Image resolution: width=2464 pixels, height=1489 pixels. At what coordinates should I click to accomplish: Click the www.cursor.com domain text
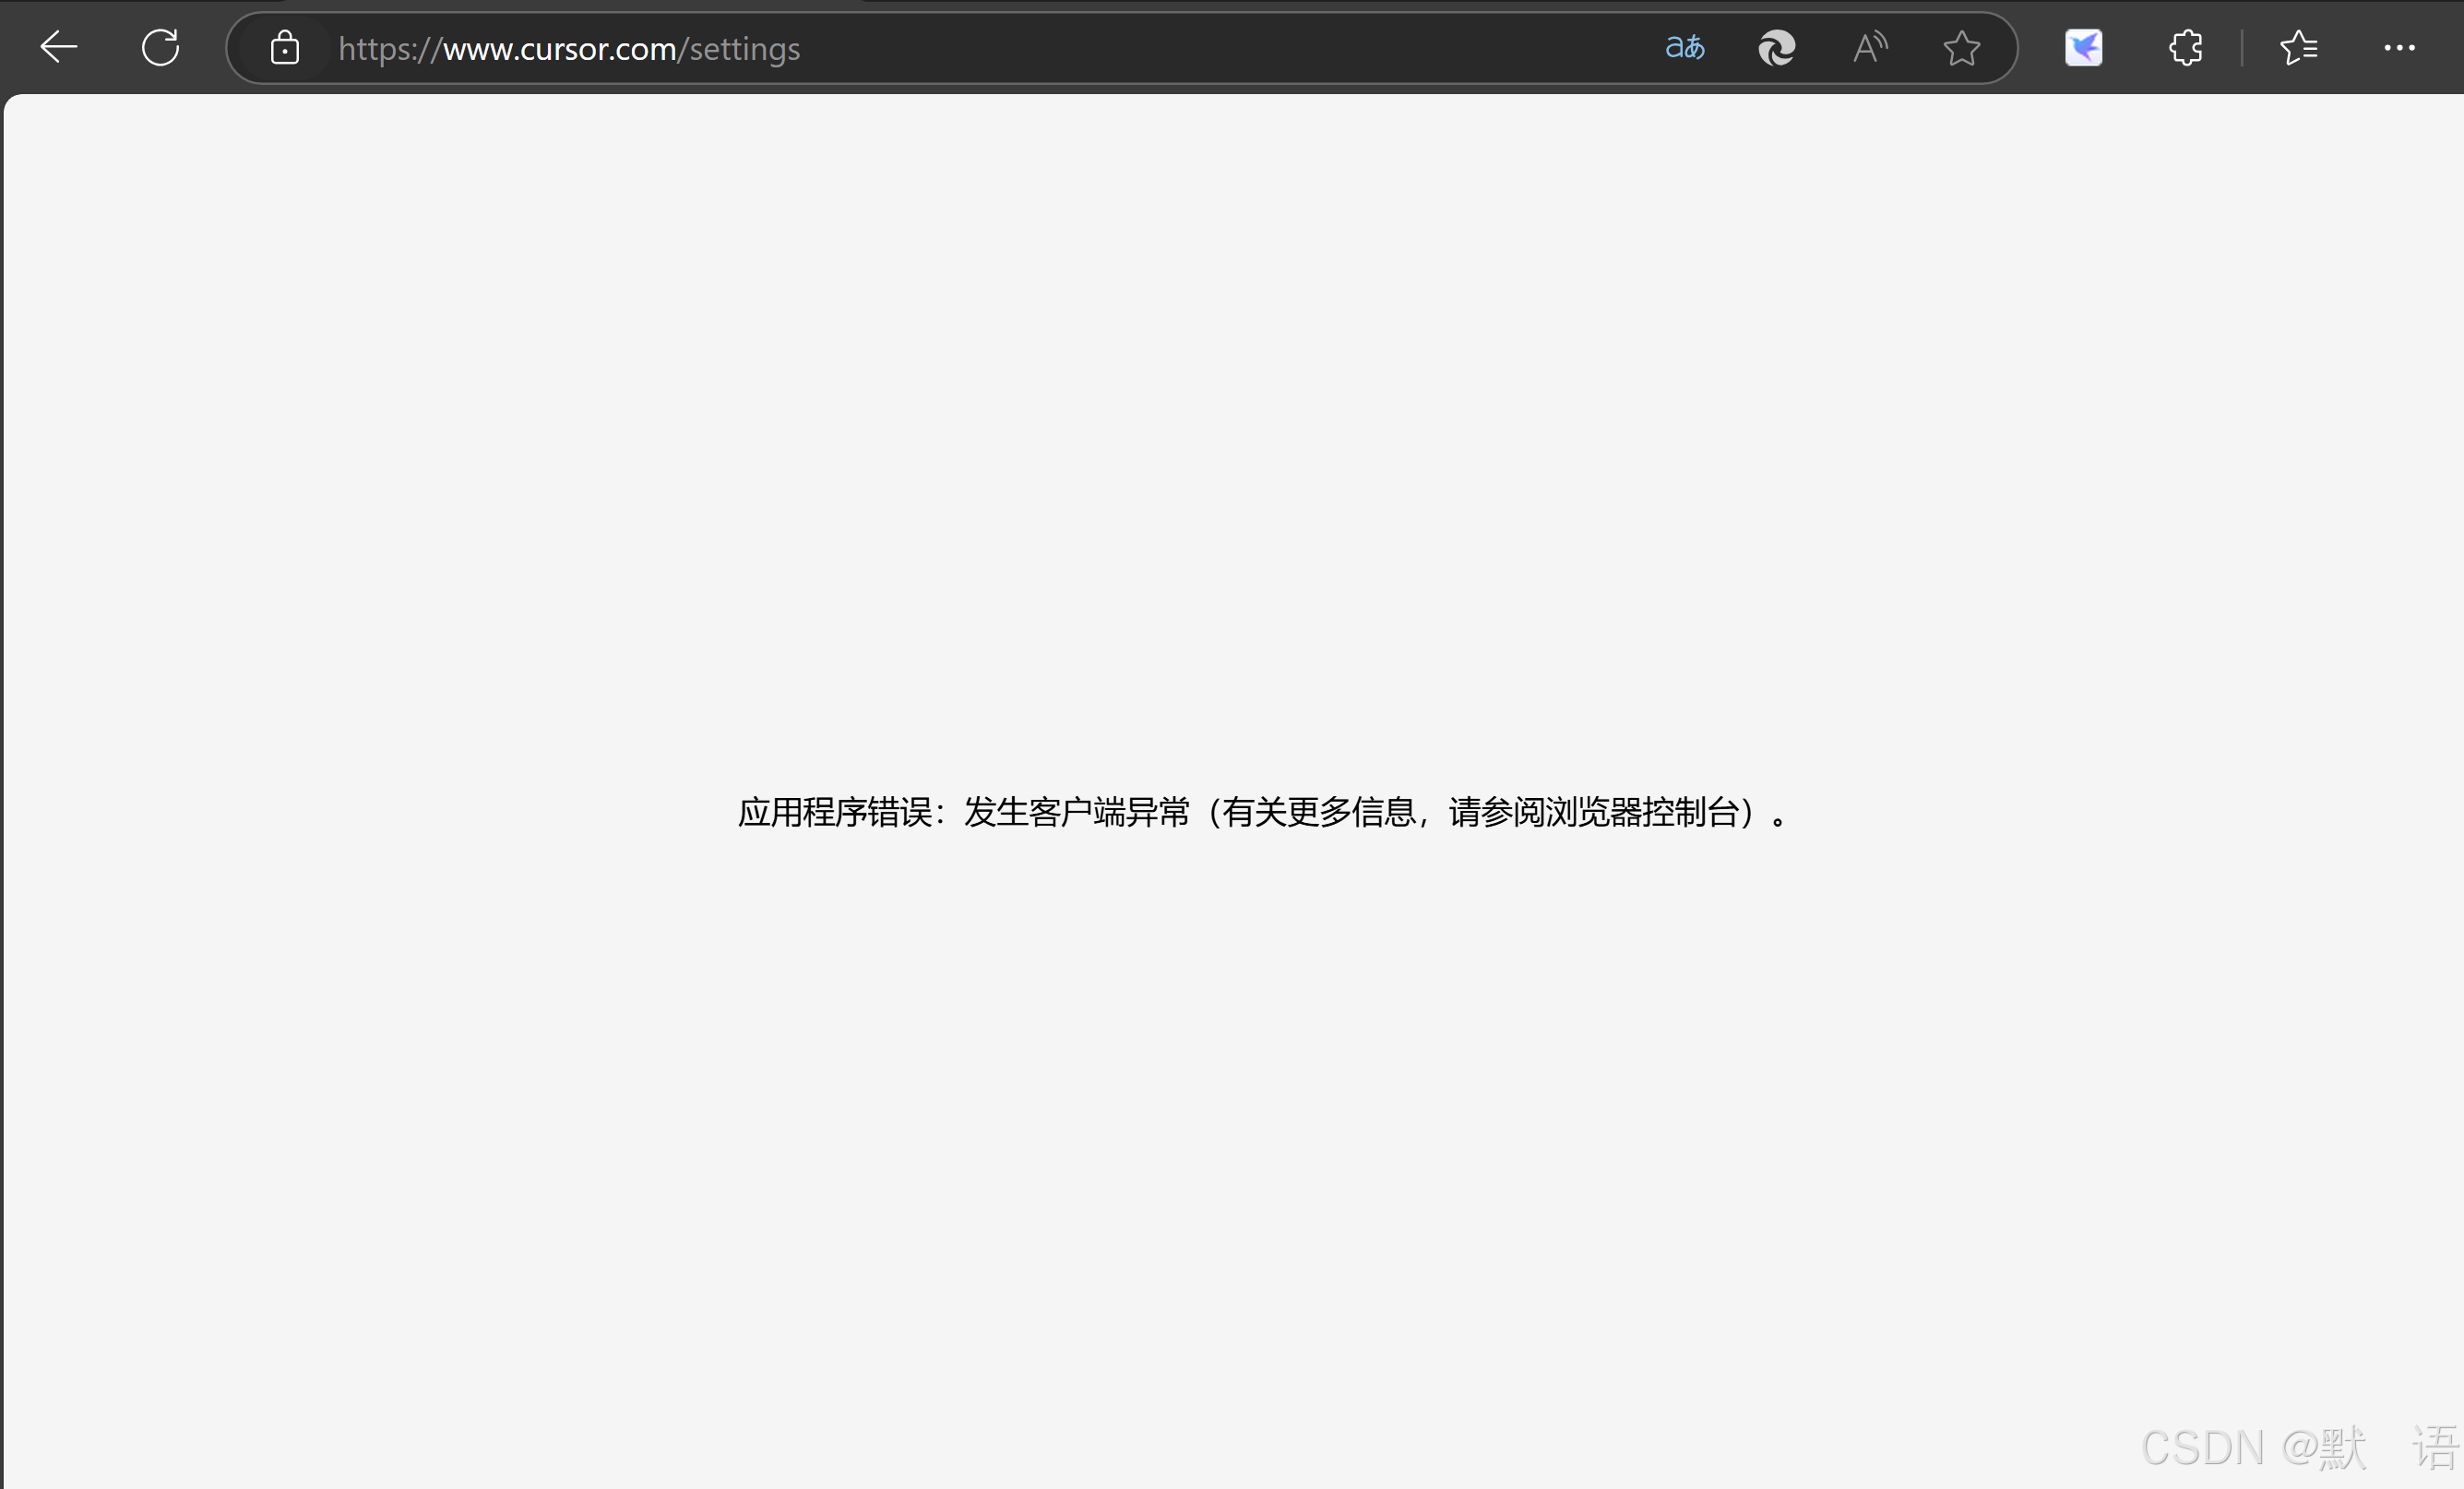point(559,49)
